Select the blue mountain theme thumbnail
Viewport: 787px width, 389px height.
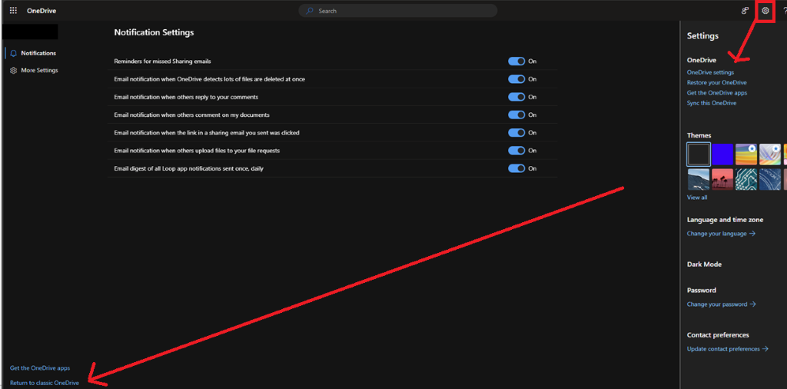pos(699,179)
